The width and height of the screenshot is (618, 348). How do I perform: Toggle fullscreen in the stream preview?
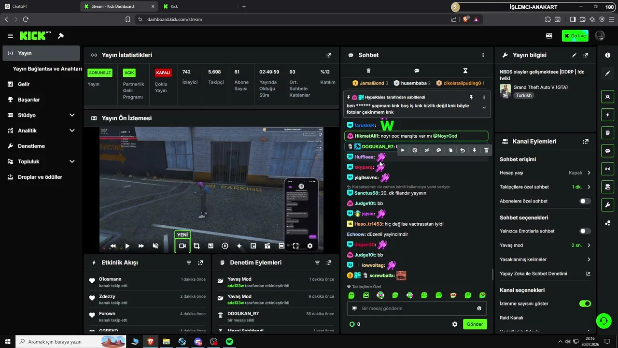(x=296, y=246)
